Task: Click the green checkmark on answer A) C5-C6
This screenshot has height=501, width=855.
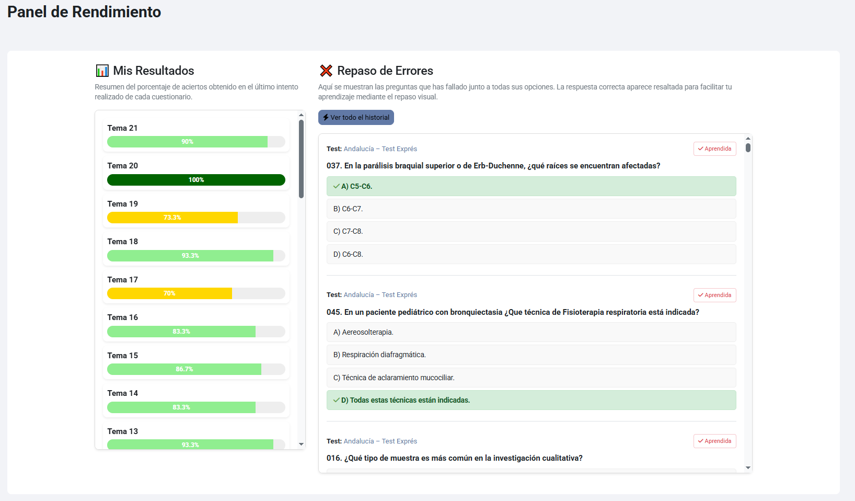Action: 336,186
